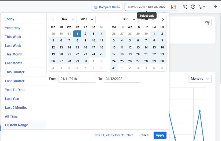
Task: Open the Nov month dropdown
Action: tap(68, 19)
